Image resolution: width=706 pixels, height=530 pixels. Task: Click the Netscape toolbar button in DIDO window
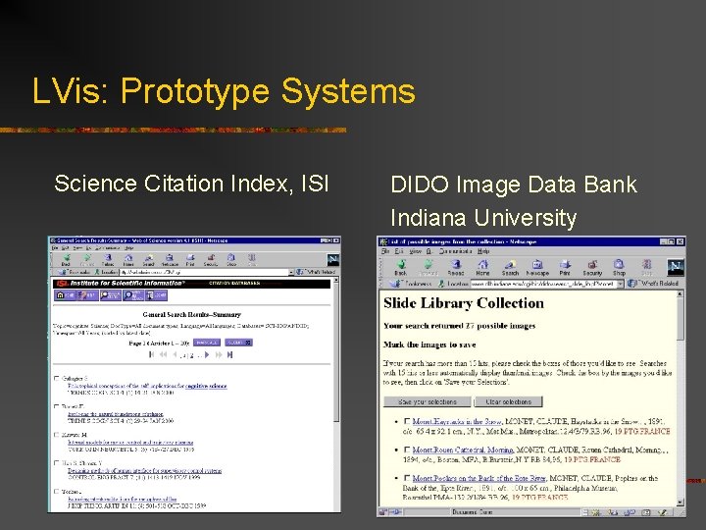tap(537, 267)
